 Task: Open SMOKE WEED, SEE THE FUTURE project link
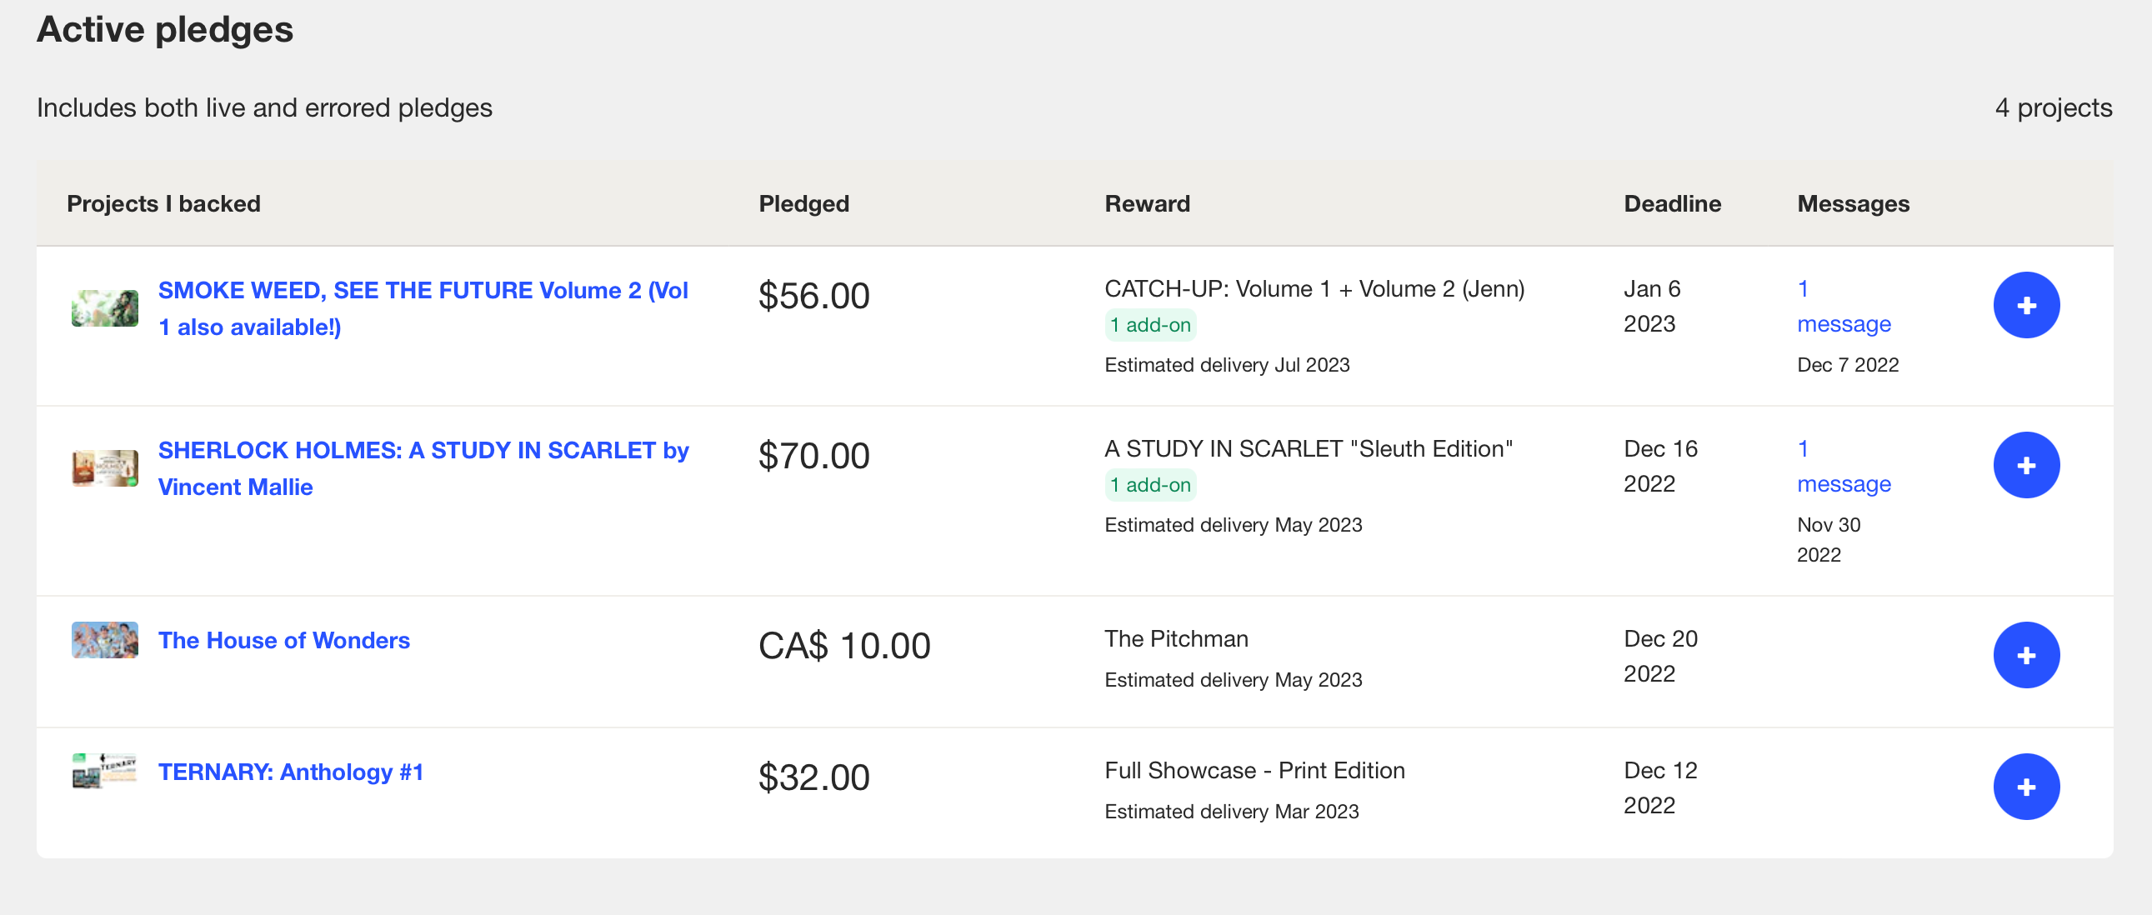(x=423, y=308)
